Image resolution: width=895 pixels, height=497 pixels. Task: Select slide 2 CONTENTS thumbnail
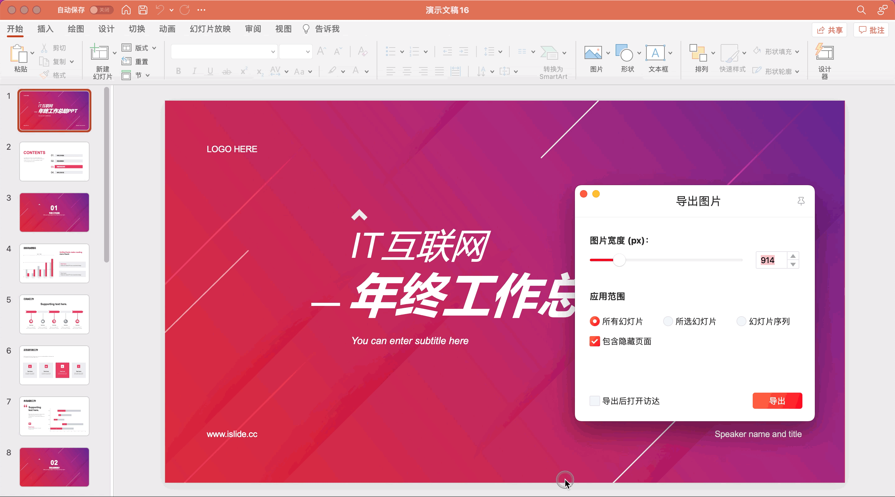pos(54,162)
